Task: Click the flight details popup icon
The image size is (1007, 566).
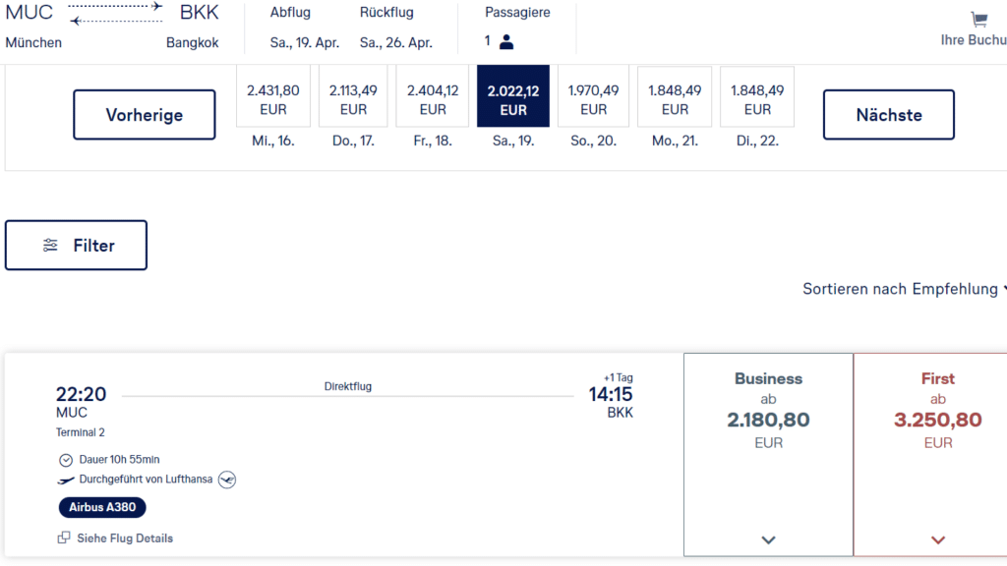Action: (64, 538)
